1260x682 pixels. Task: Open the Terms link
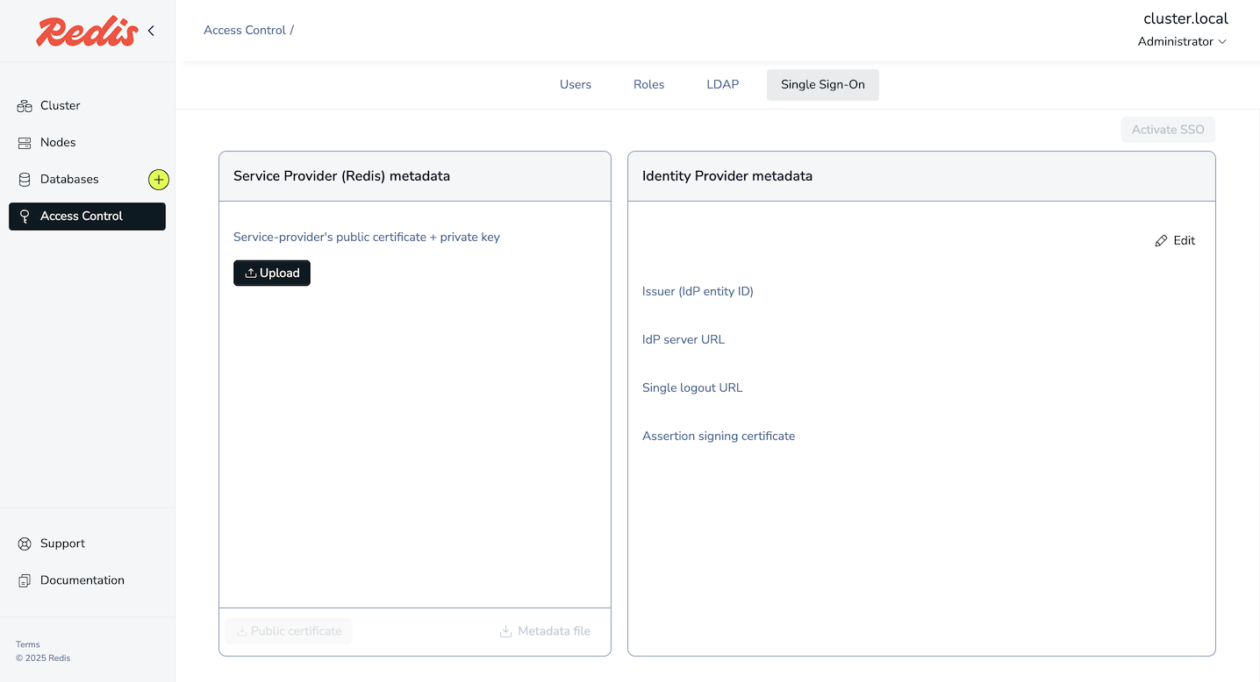(28, 644)
